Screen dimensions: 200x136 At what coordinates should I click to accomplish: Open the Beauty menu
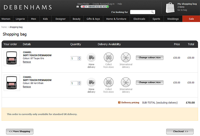click(x=77, y=19)
